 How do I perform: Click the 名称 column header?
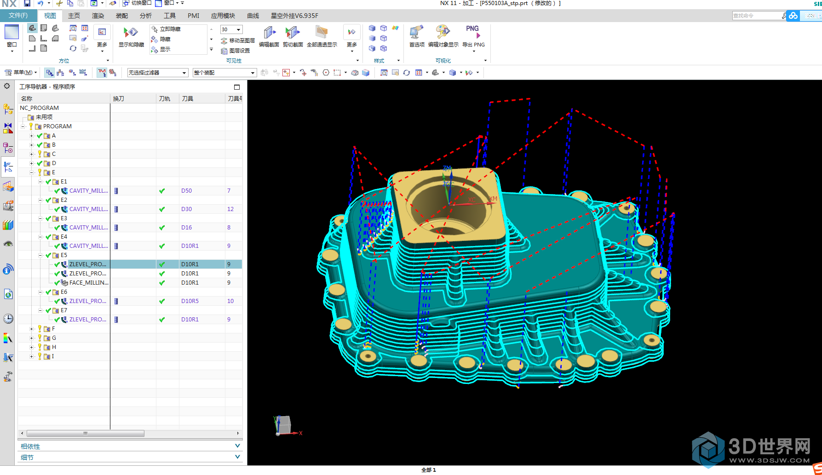pos(64,98)
